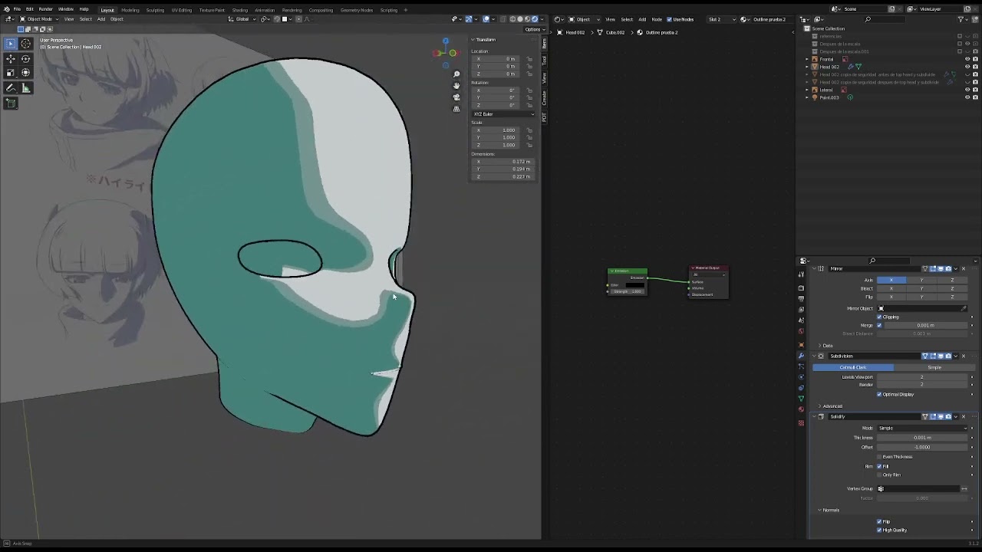
Task: Click the pan view hand icon
Action: point(456,85)
